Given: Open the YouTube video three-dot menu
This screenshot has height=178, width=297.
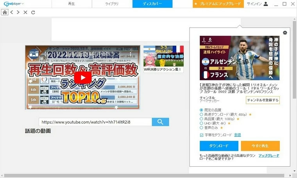Looking at the screenshot, I should 130,54.
